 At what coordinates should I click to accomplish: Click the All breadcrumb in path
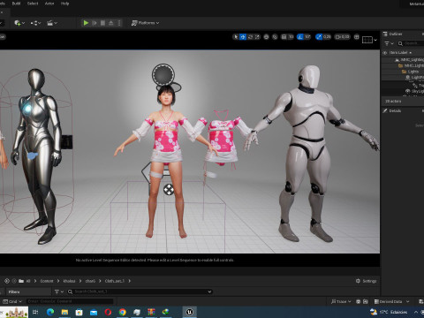(x=28, y=281)
